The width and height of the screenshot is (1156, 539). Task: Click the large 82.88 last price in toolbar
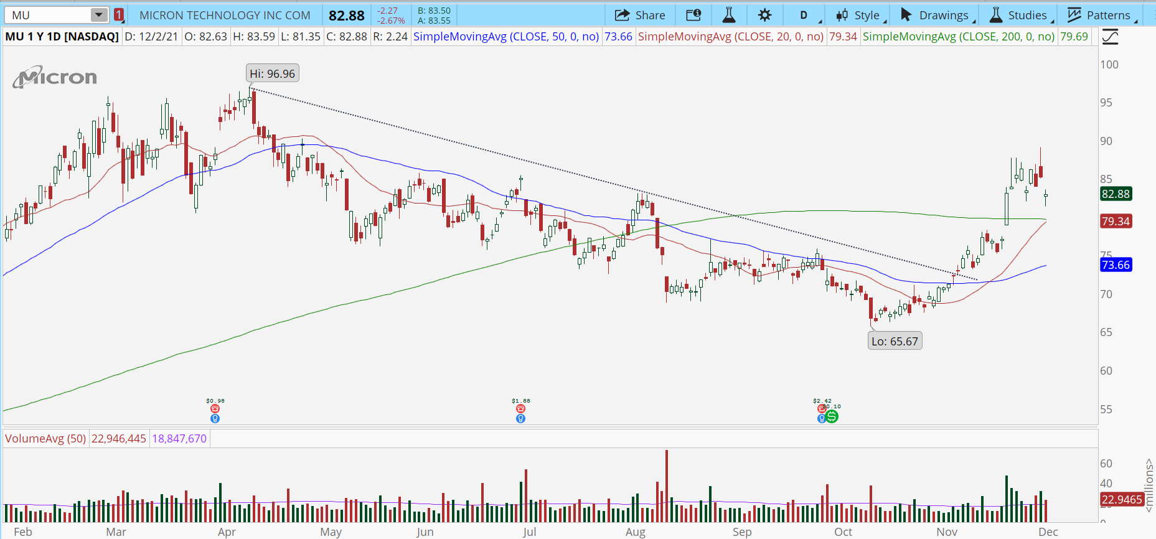[x=347, y=16]
